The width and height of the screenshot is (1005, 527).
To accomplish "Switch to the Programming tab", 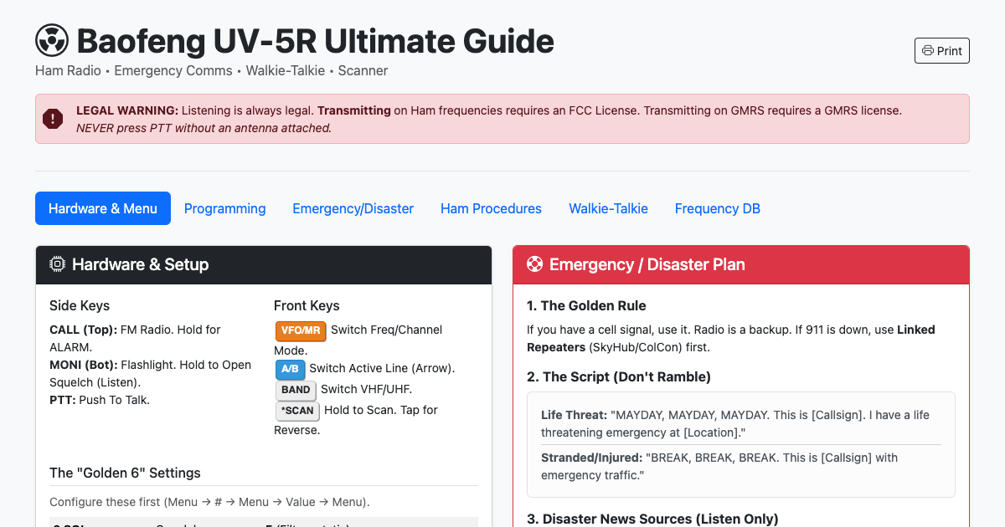I will click(224, 208).
